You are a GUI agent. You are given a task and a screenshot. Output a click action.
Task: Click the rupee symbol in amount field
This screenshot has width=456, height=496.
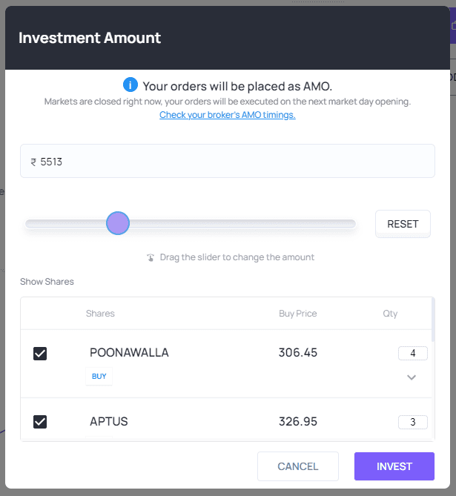pos(33,162)
